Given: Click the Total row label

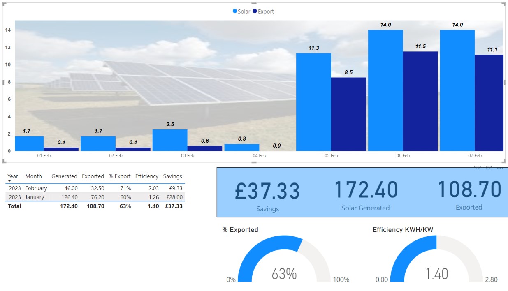Looking at the screenshot, I should coord(14,206).
